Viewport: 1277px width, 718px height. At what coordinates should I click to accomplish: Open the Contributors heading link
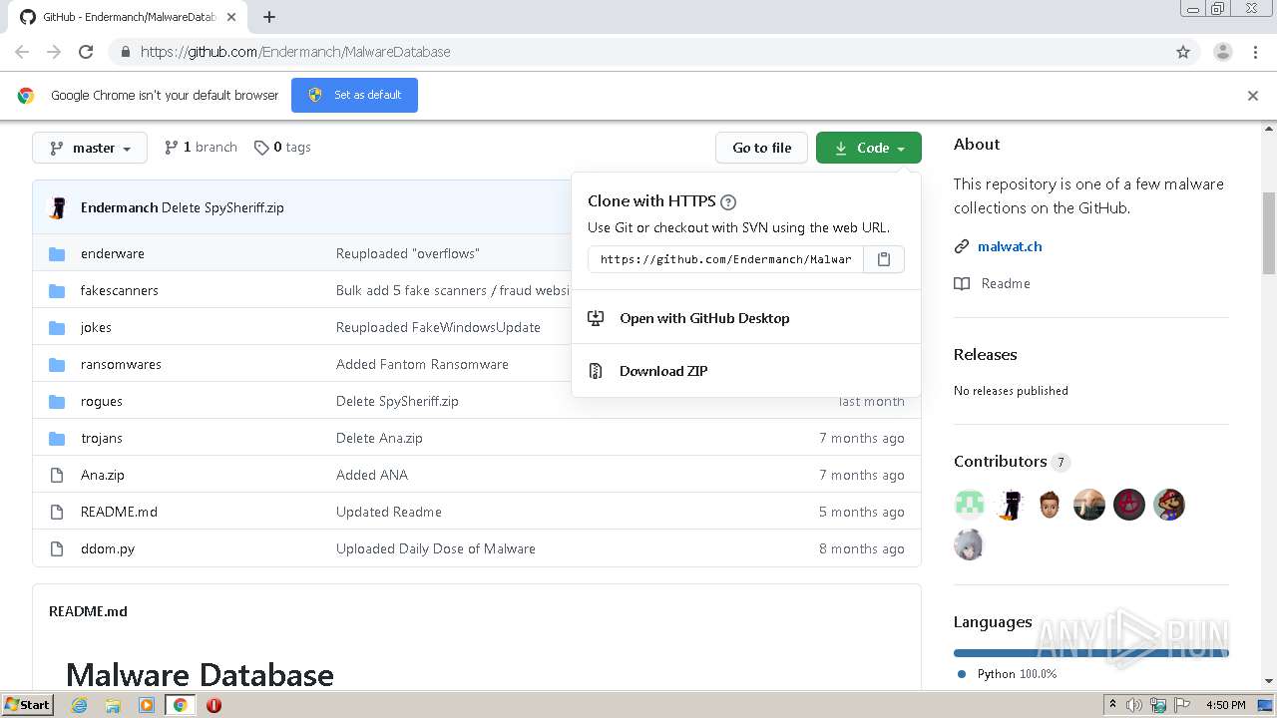pos(1000,462)
